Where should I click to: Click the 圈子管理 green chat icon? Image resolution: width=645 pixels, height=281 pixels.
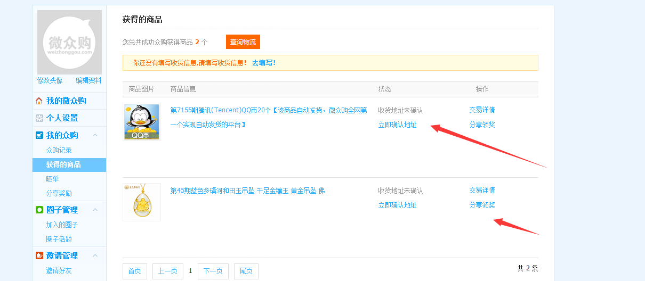tap(39, 210)
